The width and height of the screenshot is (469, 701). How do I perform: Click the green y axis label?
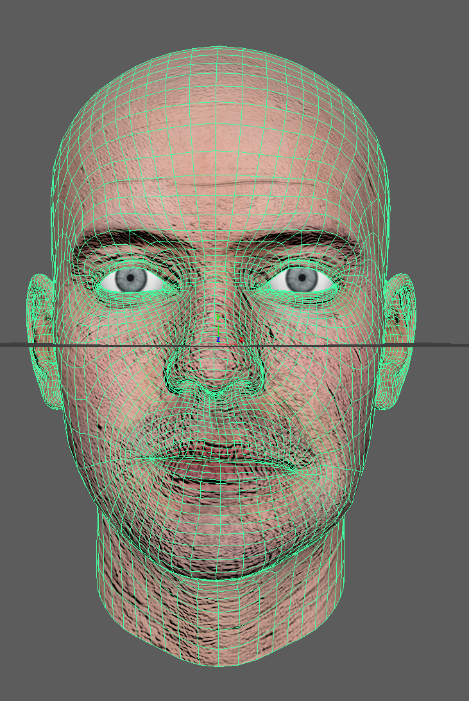[x=217, y=317]
